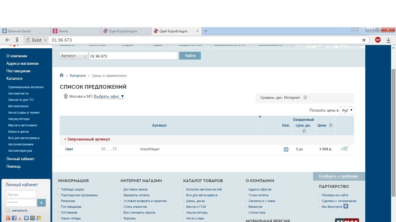
Task: Sign in with Google Plus icon
Action: pyautogui.click(x=8, y=218)
